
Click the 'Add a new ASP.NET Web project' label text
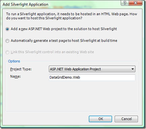(64, 29)
